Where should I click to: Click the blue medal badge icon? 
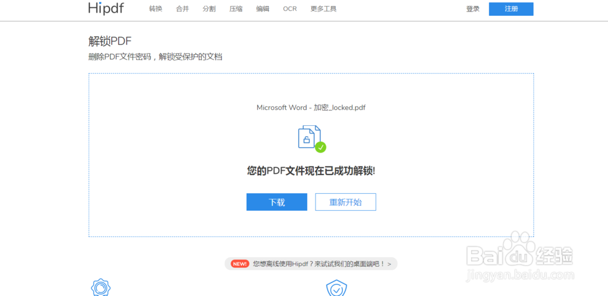[x=101, y=287]
